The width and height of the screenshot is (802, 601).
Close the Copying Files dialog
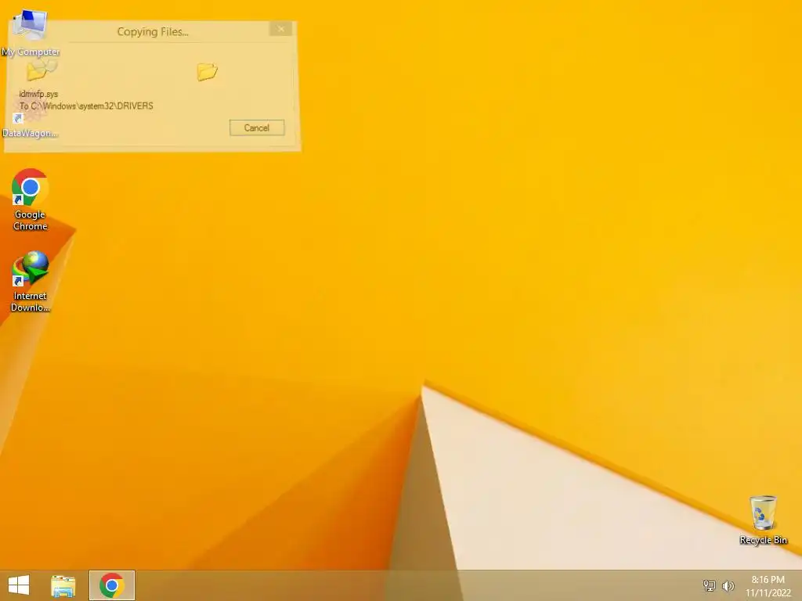click(x=281, y=29)
